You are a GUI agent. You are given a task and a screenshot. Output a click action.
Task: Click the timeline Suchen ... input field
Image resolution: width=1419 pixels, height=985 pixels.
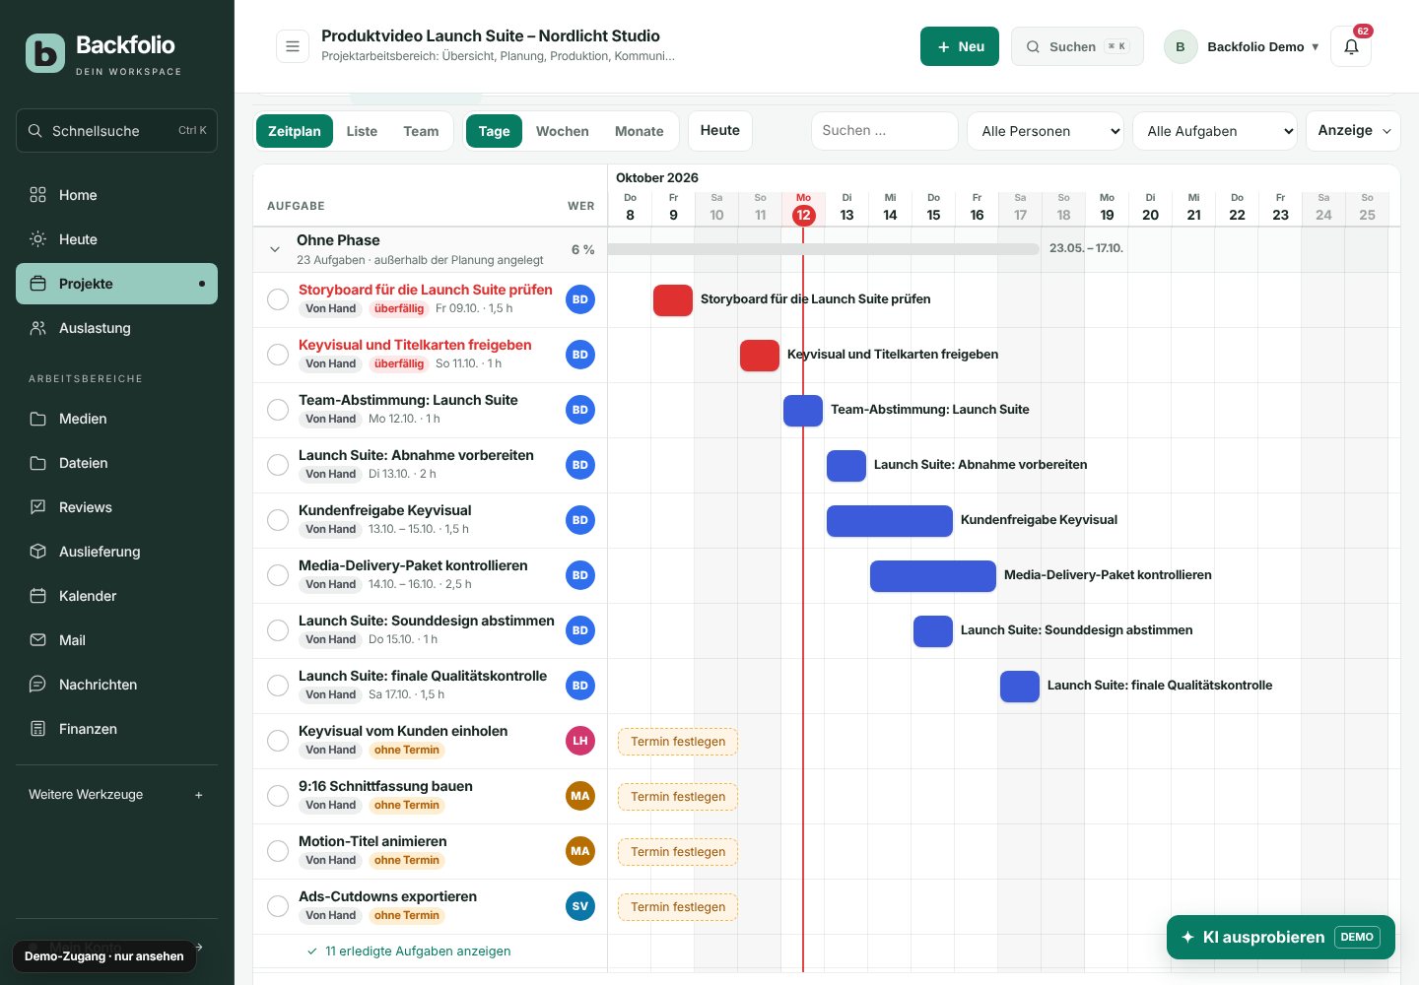(884, 131)
